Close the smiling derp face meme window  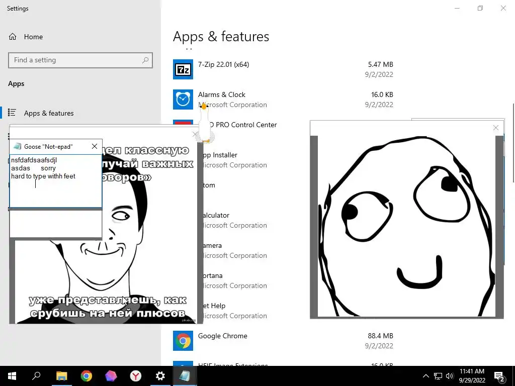point(496,128)
